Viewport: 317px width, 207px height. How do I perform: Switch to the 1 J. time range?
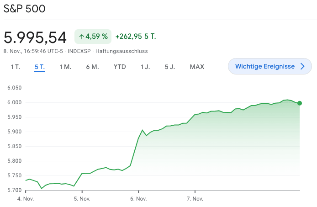point(145,67)
